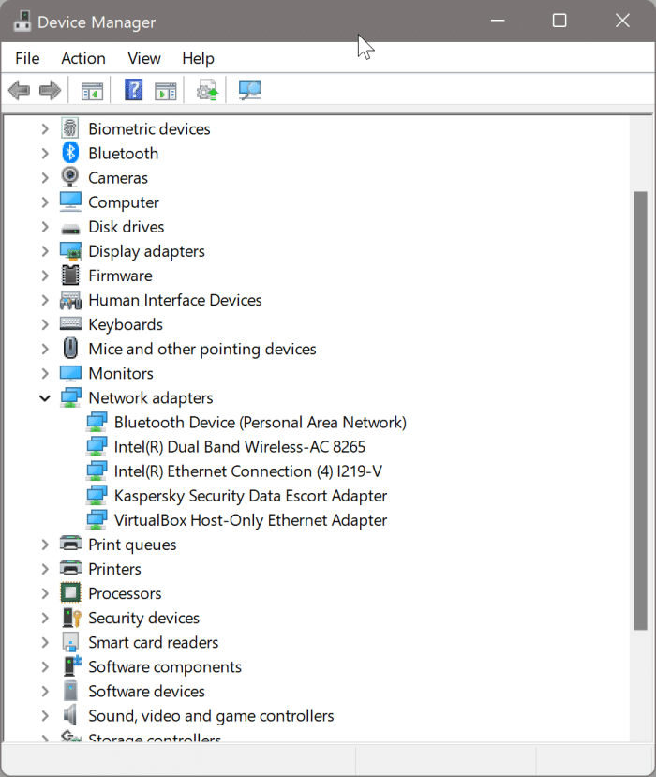This screenshot has width=656, height=777.
Task: Click the blue Help question-mark icon
Action: (x=134, y=90)
